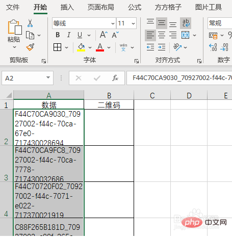Open number format 常规 combo box
This screenshot has width=232, height=239.
220,23
